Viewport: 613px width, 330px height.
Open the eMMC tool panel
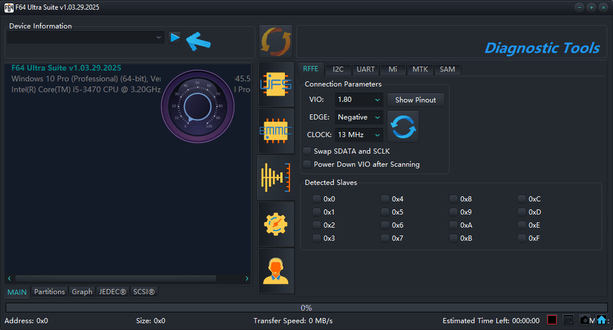(x=276, y=131)
